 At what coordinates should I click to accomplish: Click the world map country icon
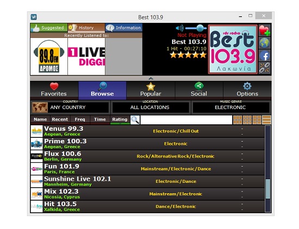pyautogui.click(x=40, y=107)
